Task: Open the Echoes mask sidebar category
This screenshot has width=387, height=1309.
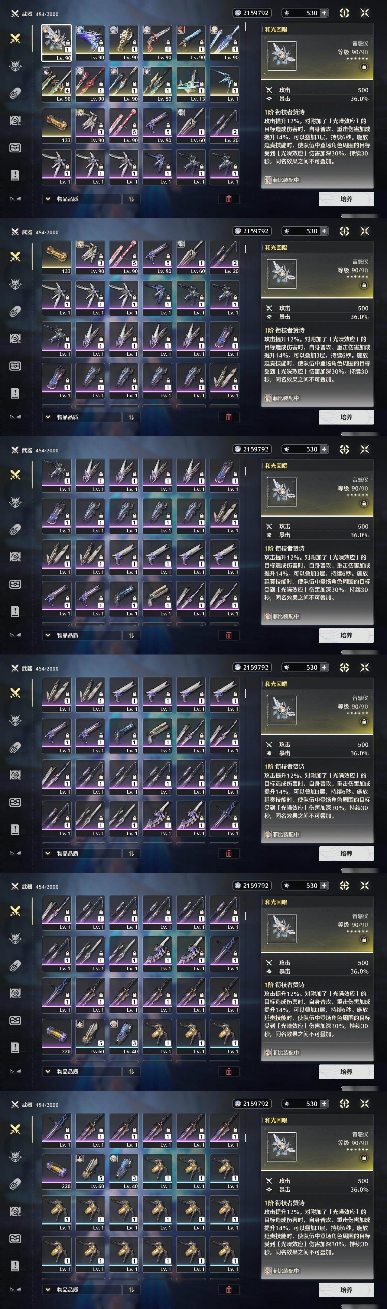Action: click(x=15, y=65)
